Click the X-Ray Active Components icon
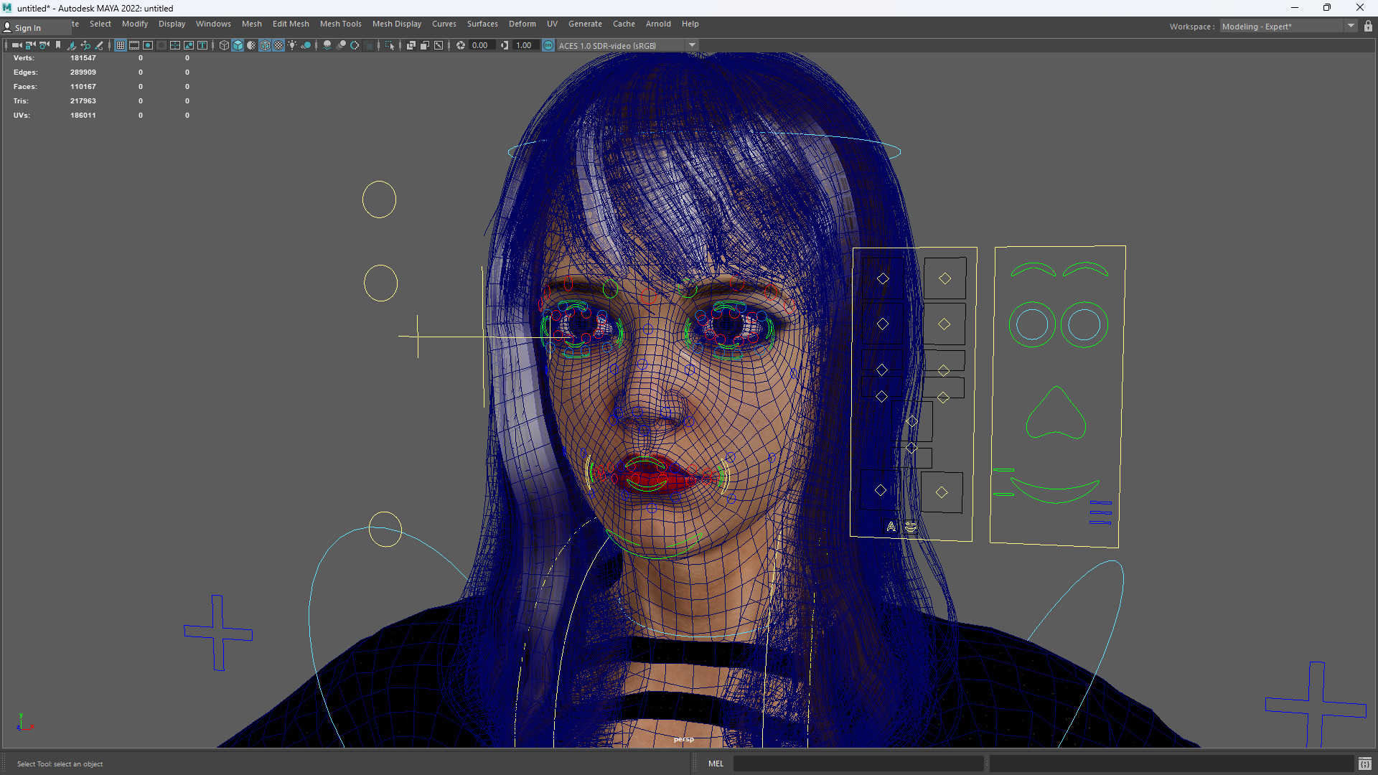This screenshot has width=1378, height=775. tap(425, 45)
